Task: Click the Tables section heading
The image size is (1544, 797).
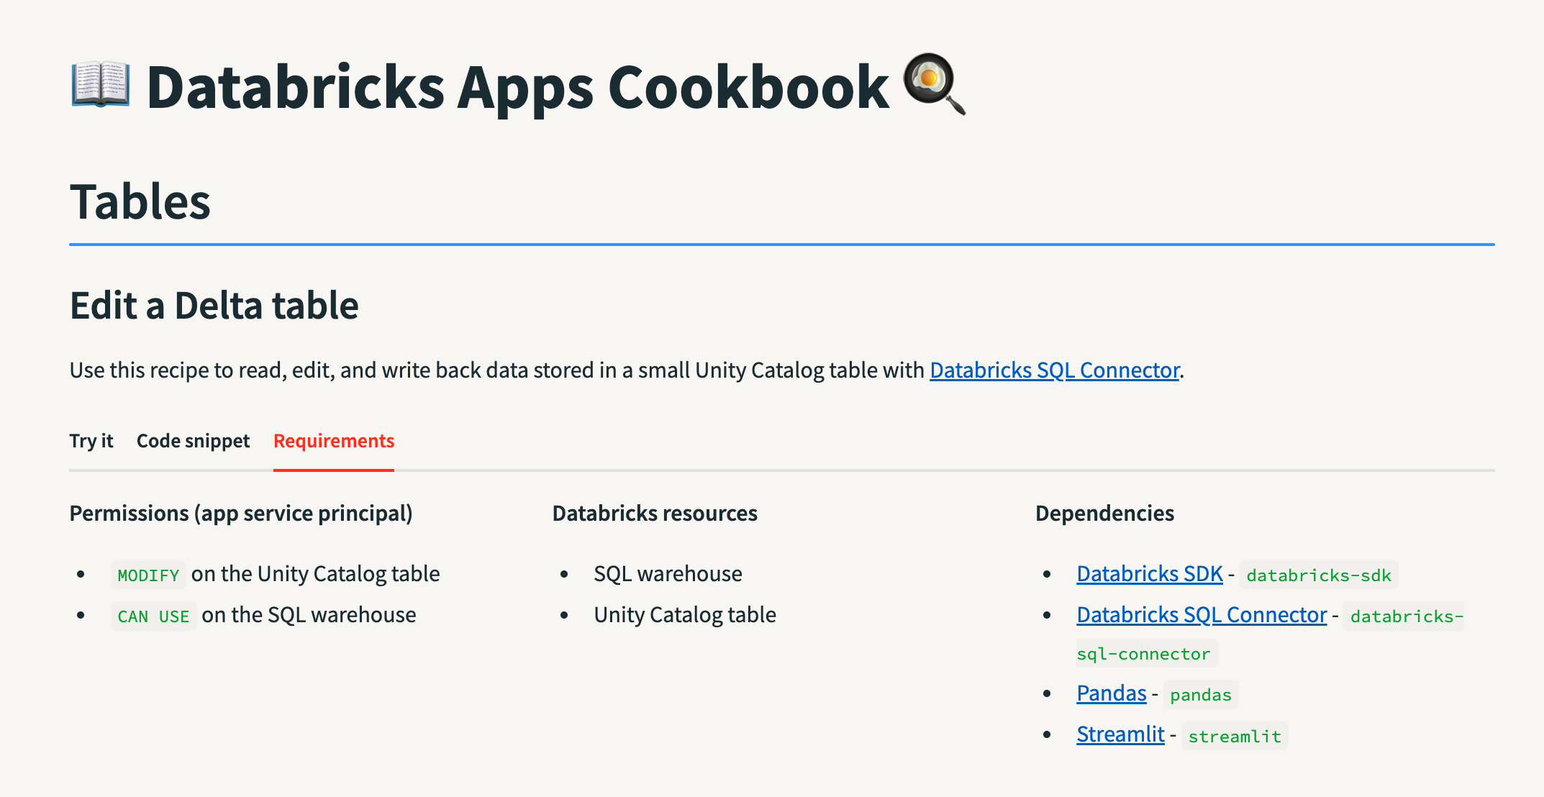Action: [140, 201]
